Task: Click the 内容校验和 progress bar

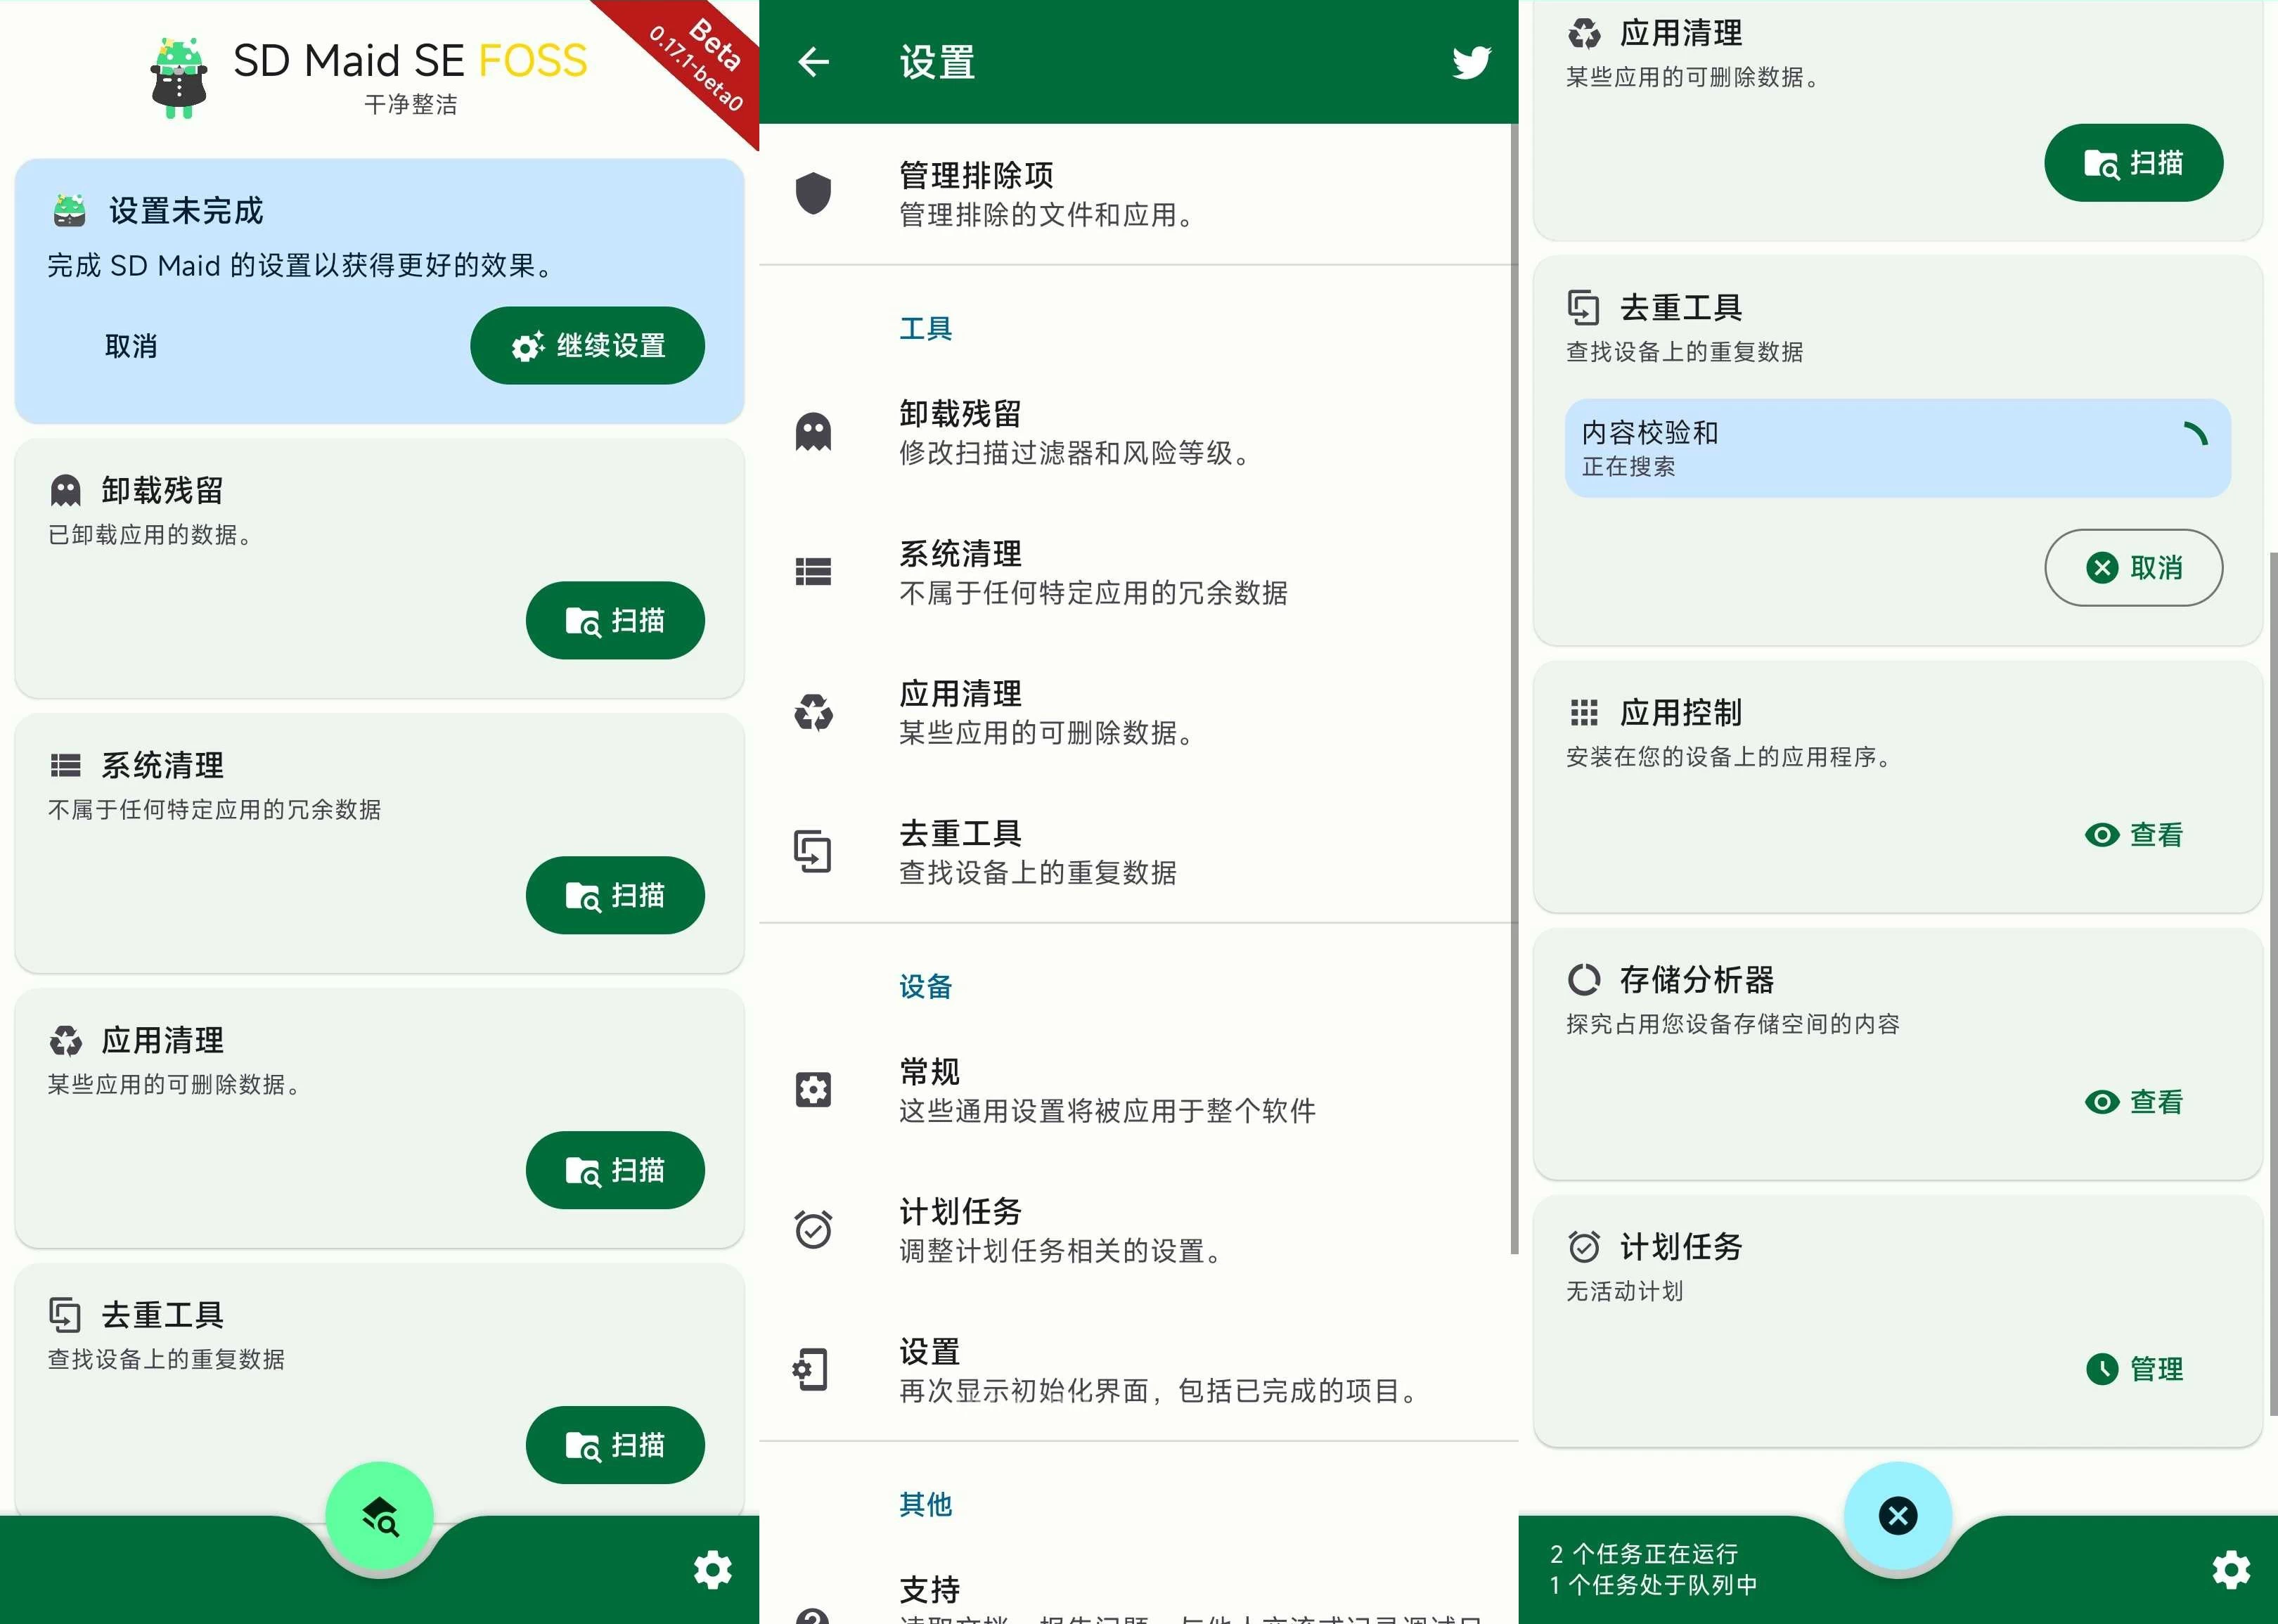Action: tap(1897, 448)
